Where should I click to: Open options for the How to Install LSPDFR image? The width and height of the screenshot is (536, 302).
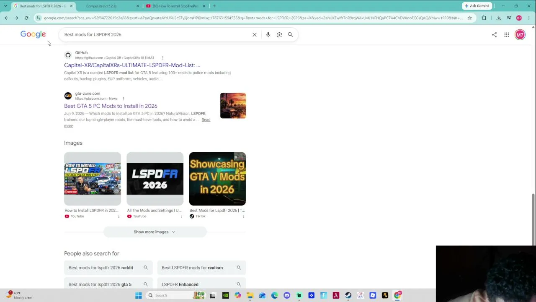[x=119, y=216]
